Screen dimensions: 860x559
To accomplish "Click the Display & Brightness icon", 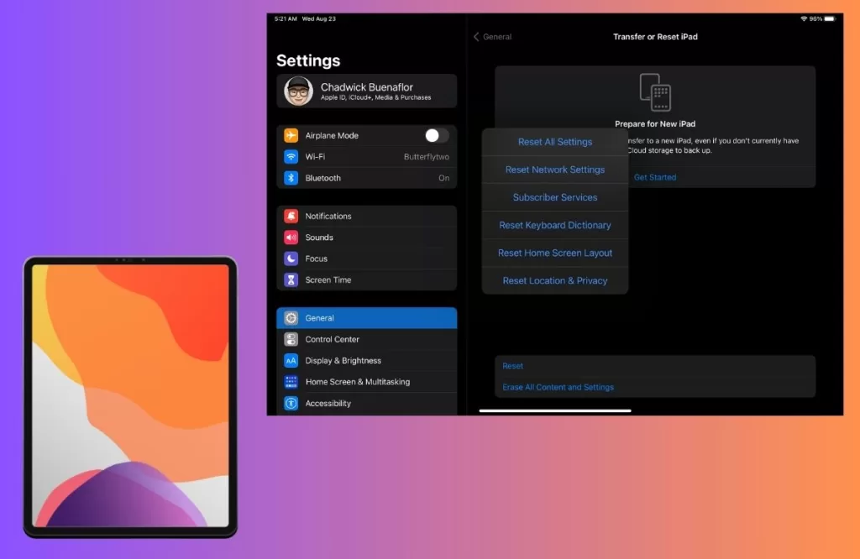I will [291, 361].
